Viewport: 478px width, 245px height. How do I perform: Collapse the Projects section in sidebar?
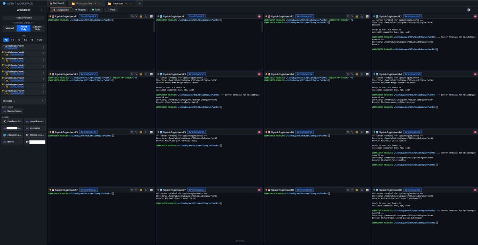click(43, 101)
